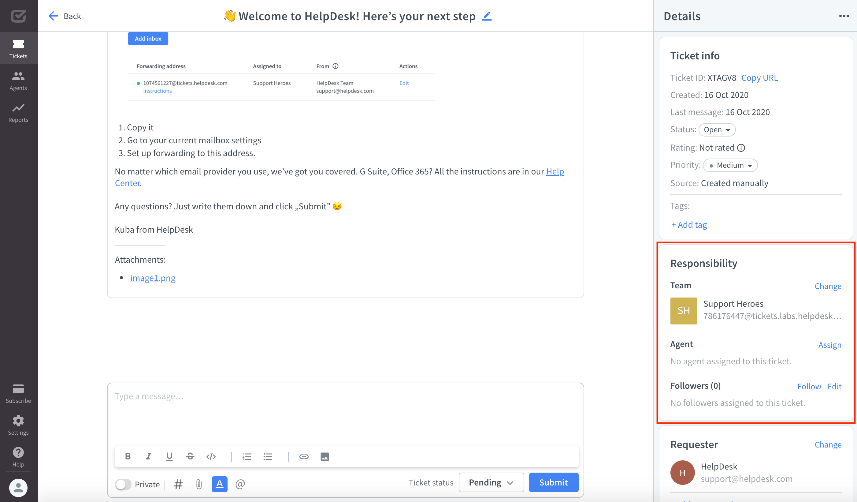Open Settings from the sidebar
Viewport: 857px width, 502px height.
point(18,425)
